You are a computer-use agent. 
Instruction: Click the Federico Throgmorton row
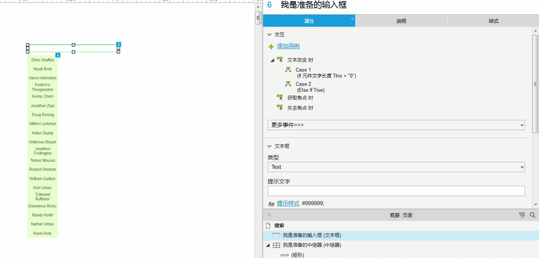click(x=43, y=87)
